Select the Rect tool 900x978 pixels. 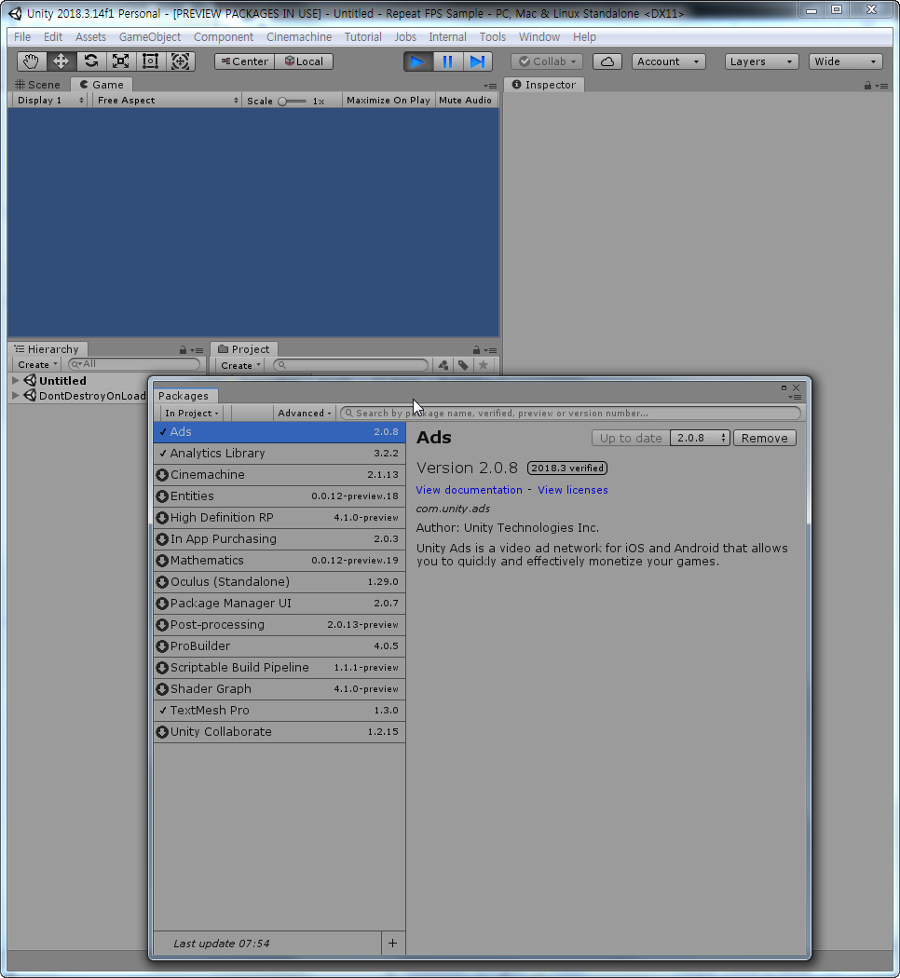(x=150, y=61)
